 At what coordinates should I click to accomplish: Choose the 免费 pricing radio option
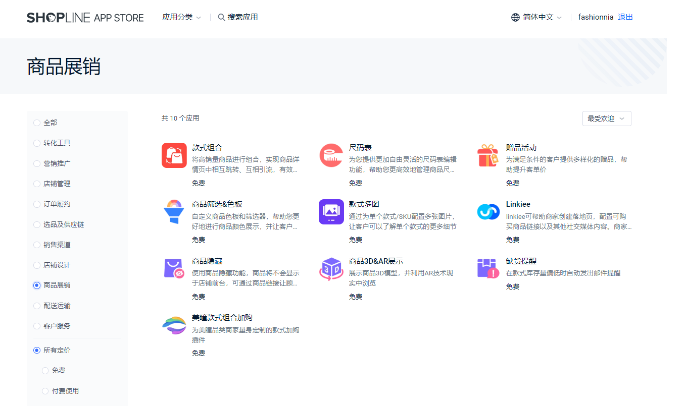pos(45,371)
